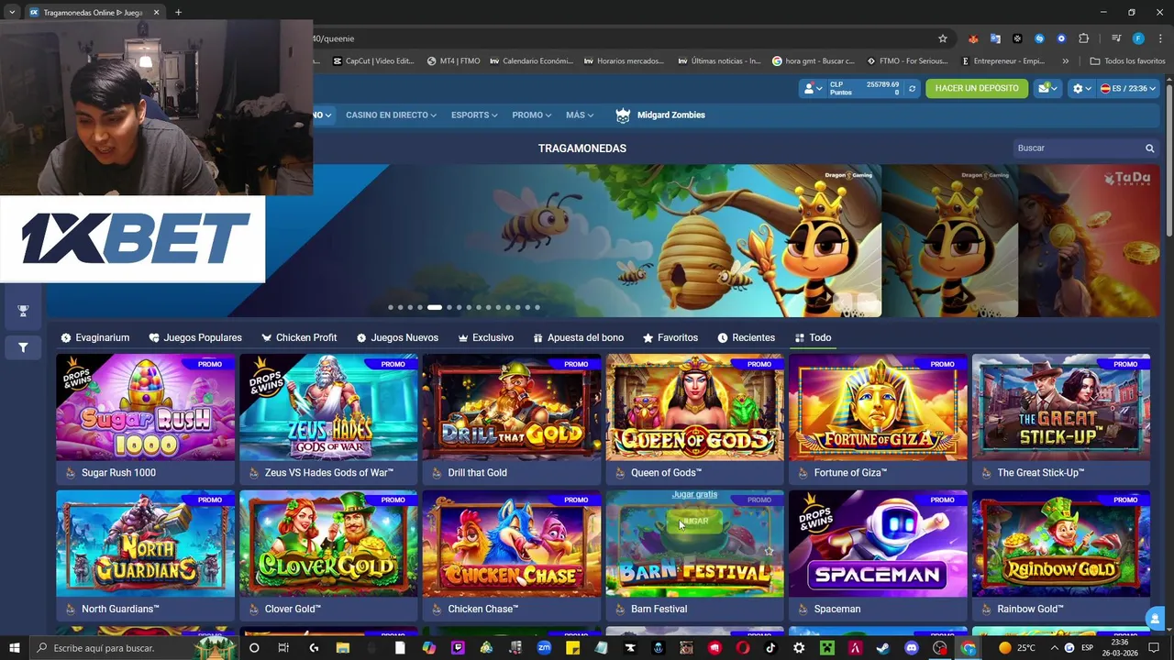Open the Chicken Chase thumbnail

point(512,544)
